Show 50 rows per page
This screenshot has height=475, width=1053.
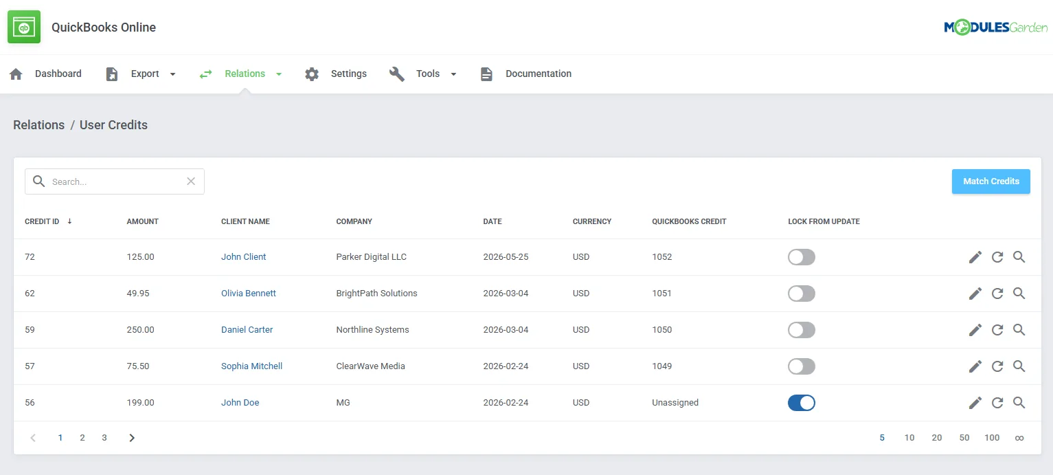tap(964, 438)
